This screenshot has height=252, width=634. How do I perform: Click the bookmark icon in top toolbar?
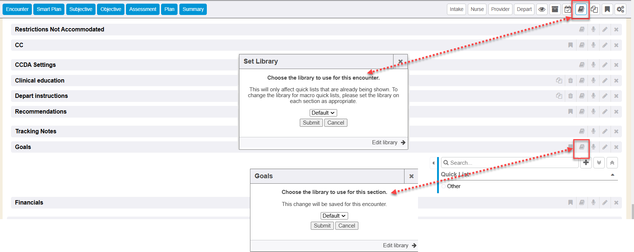[607, 9]
